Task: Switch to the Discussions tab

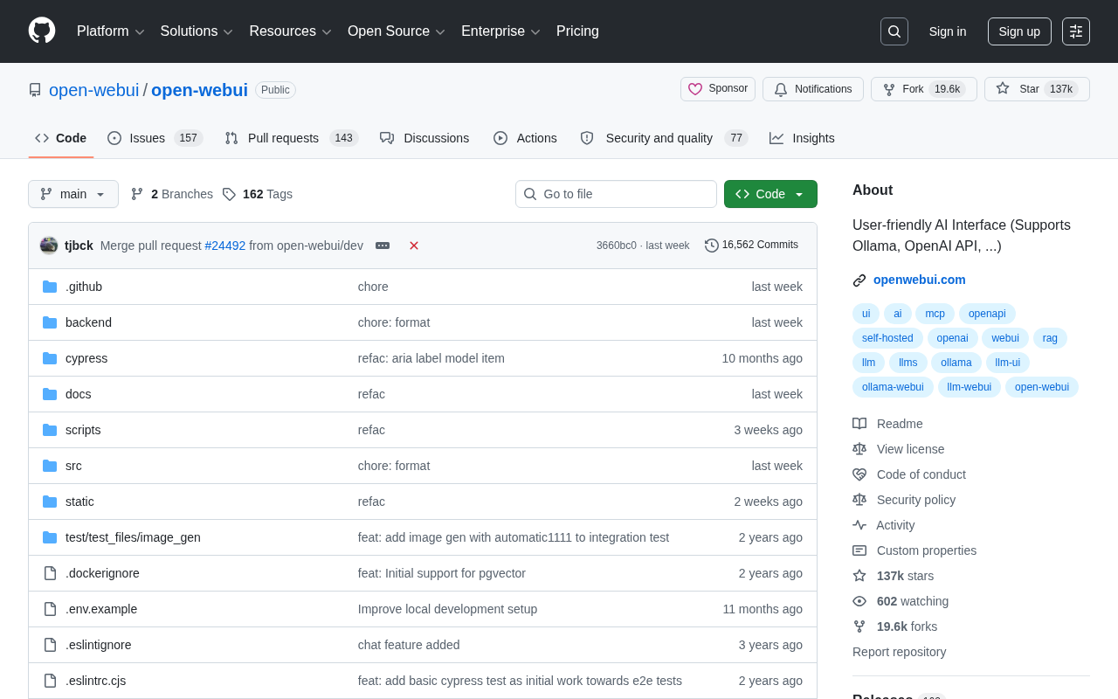Action: (x=424, y=138)
